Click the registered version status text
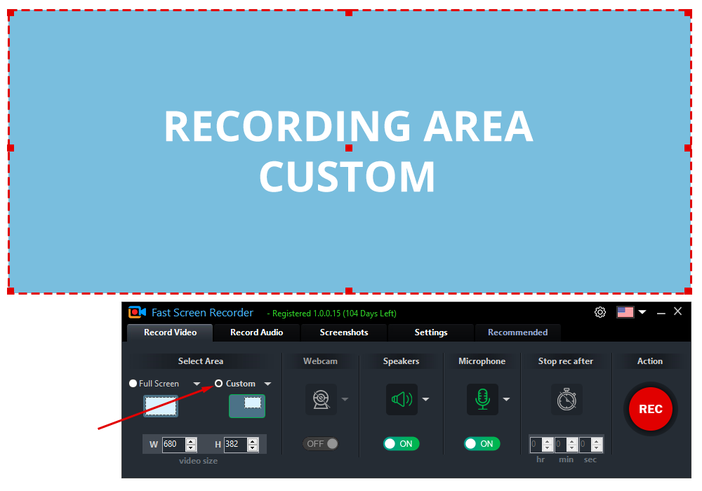Image resolution: width=702 pixels, height=491 pixels. (x=332, y=314)
